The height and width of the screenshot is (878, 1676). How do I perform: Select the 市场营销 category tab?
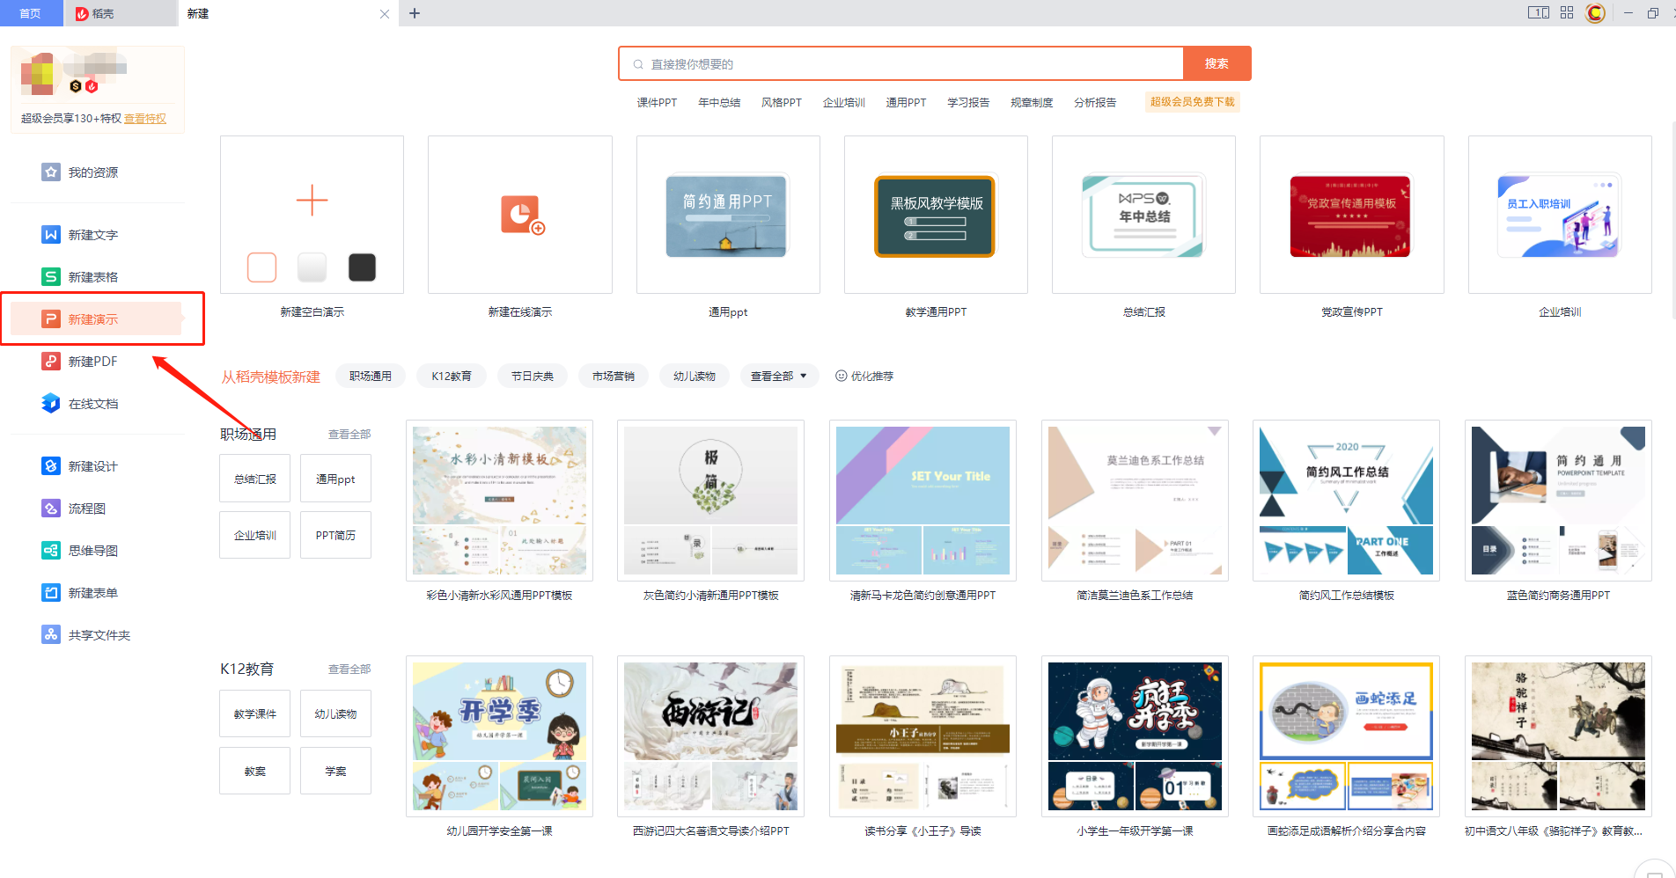[x=614, y=376]
